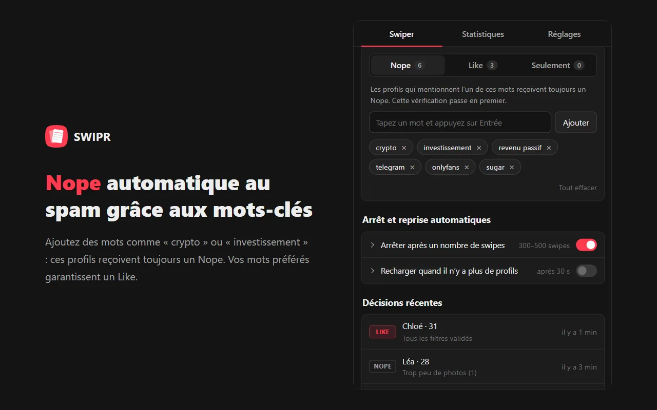This screenshot has width=657, height=410.
Task: Click the Décisions récentes heading
Action: coord(402,302)
